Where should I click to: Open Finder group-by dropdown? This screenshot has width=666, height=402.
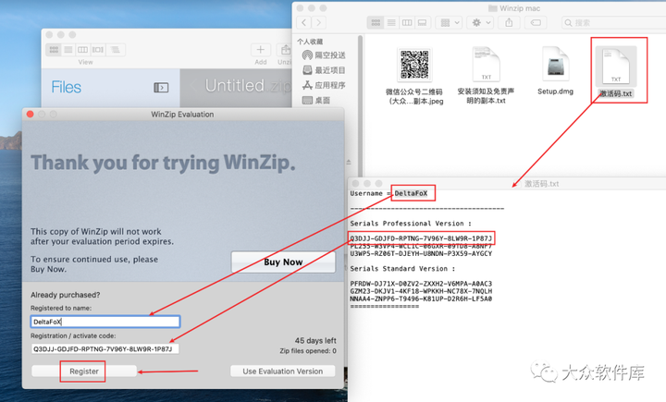[x=450, y=22]
